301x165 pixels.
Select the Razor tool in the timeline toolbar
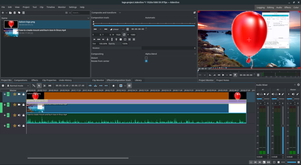coord(45,86)
